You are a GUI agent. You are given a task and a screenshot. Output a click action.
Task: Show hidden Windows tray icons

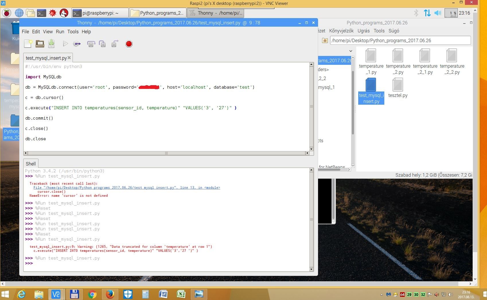pos(381,295)
